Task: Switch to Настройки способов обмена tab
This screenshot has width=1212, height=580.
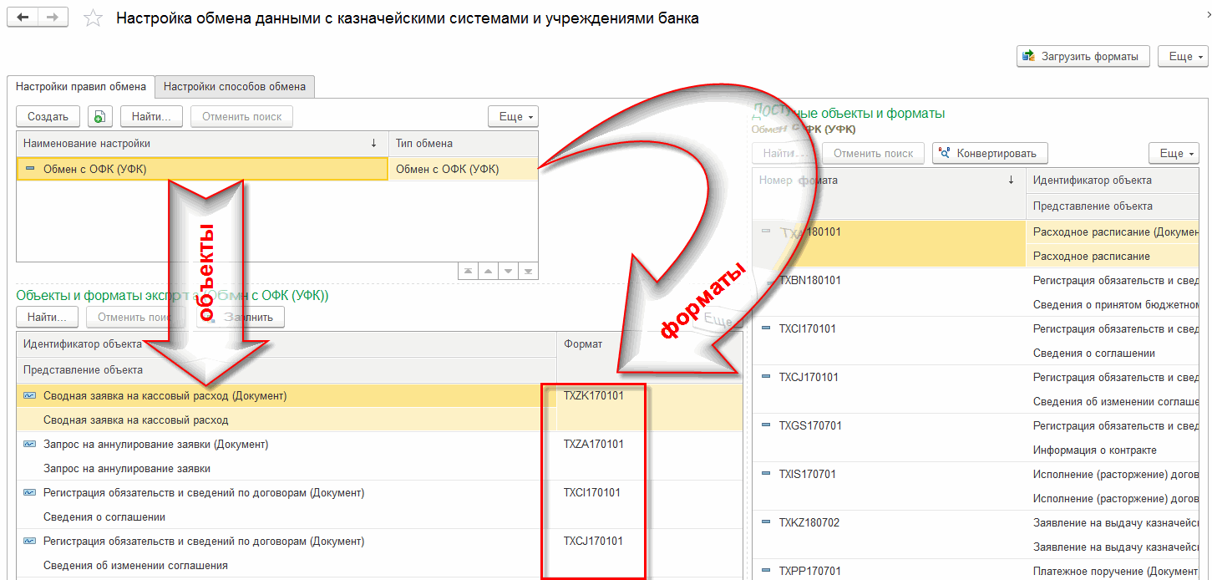Action: tap(235, 86)
